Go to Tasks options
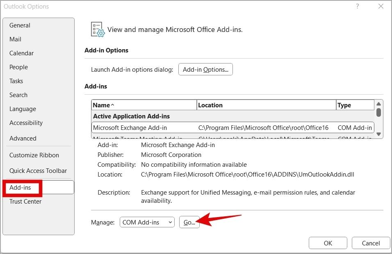The width and height of the screenshot is (392, 254). pyautogui.click(x=16, y=81)
